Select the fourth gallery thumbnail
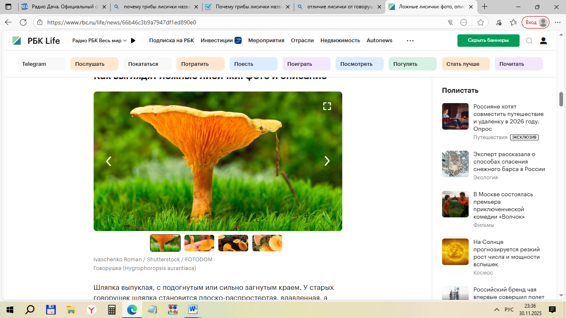 (267, 243)
